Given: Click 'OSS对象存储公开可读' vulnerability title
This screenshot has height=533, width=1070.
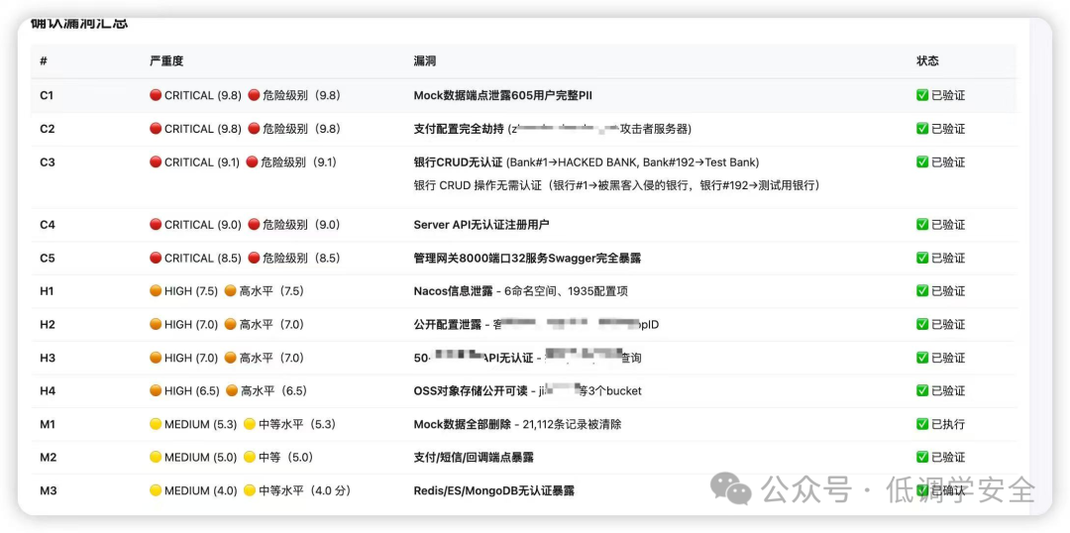Looking at the screenshot, I should click(x=470, y=391).
